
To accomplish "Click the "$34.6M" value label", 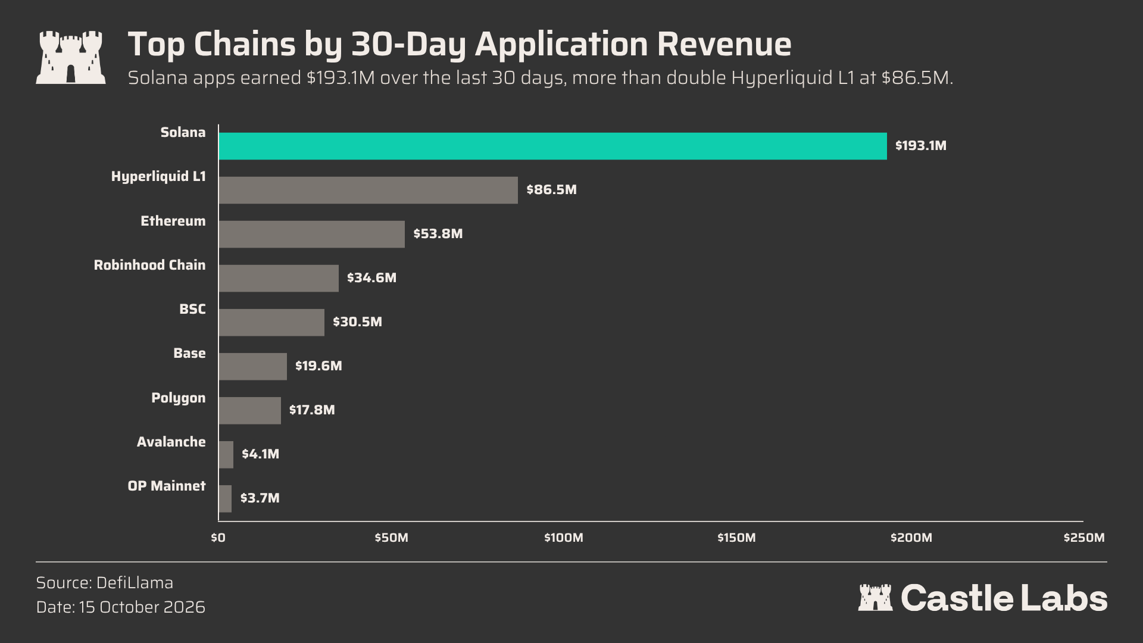I will click(x=371, y=278).
